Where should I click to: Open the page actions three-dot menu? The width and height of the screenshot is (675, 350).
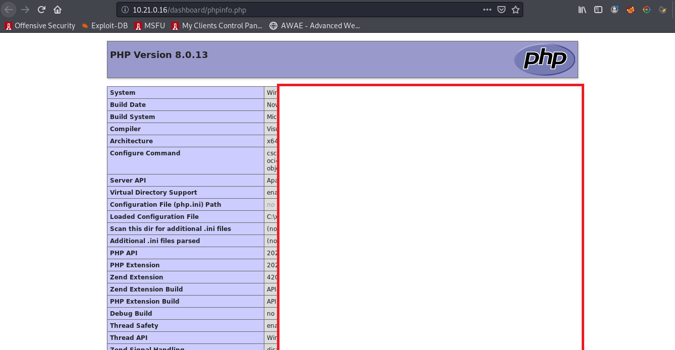click(487, 10)
